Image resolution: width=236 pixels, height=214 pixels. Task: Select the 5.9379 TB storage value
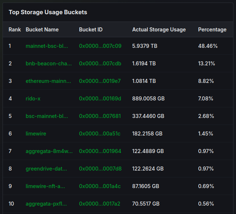tap(145, 46)
